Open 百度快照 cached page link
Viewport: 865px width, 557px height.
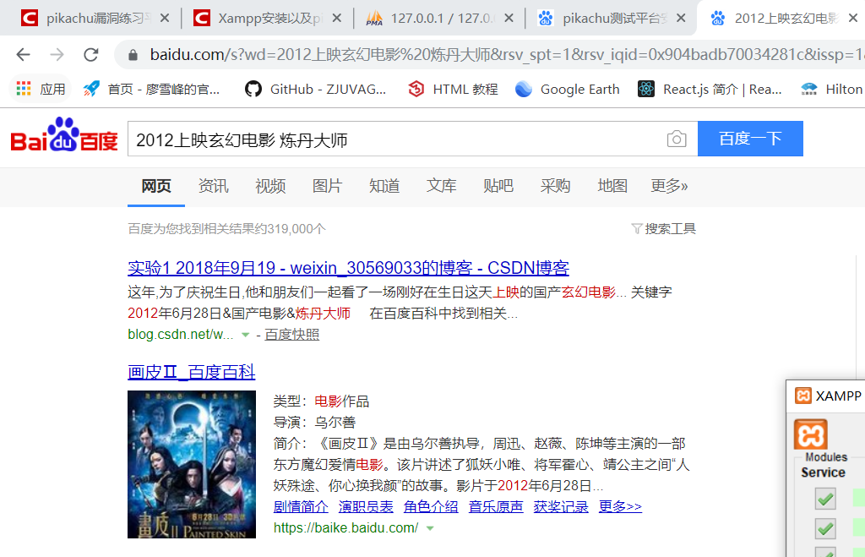291,335
